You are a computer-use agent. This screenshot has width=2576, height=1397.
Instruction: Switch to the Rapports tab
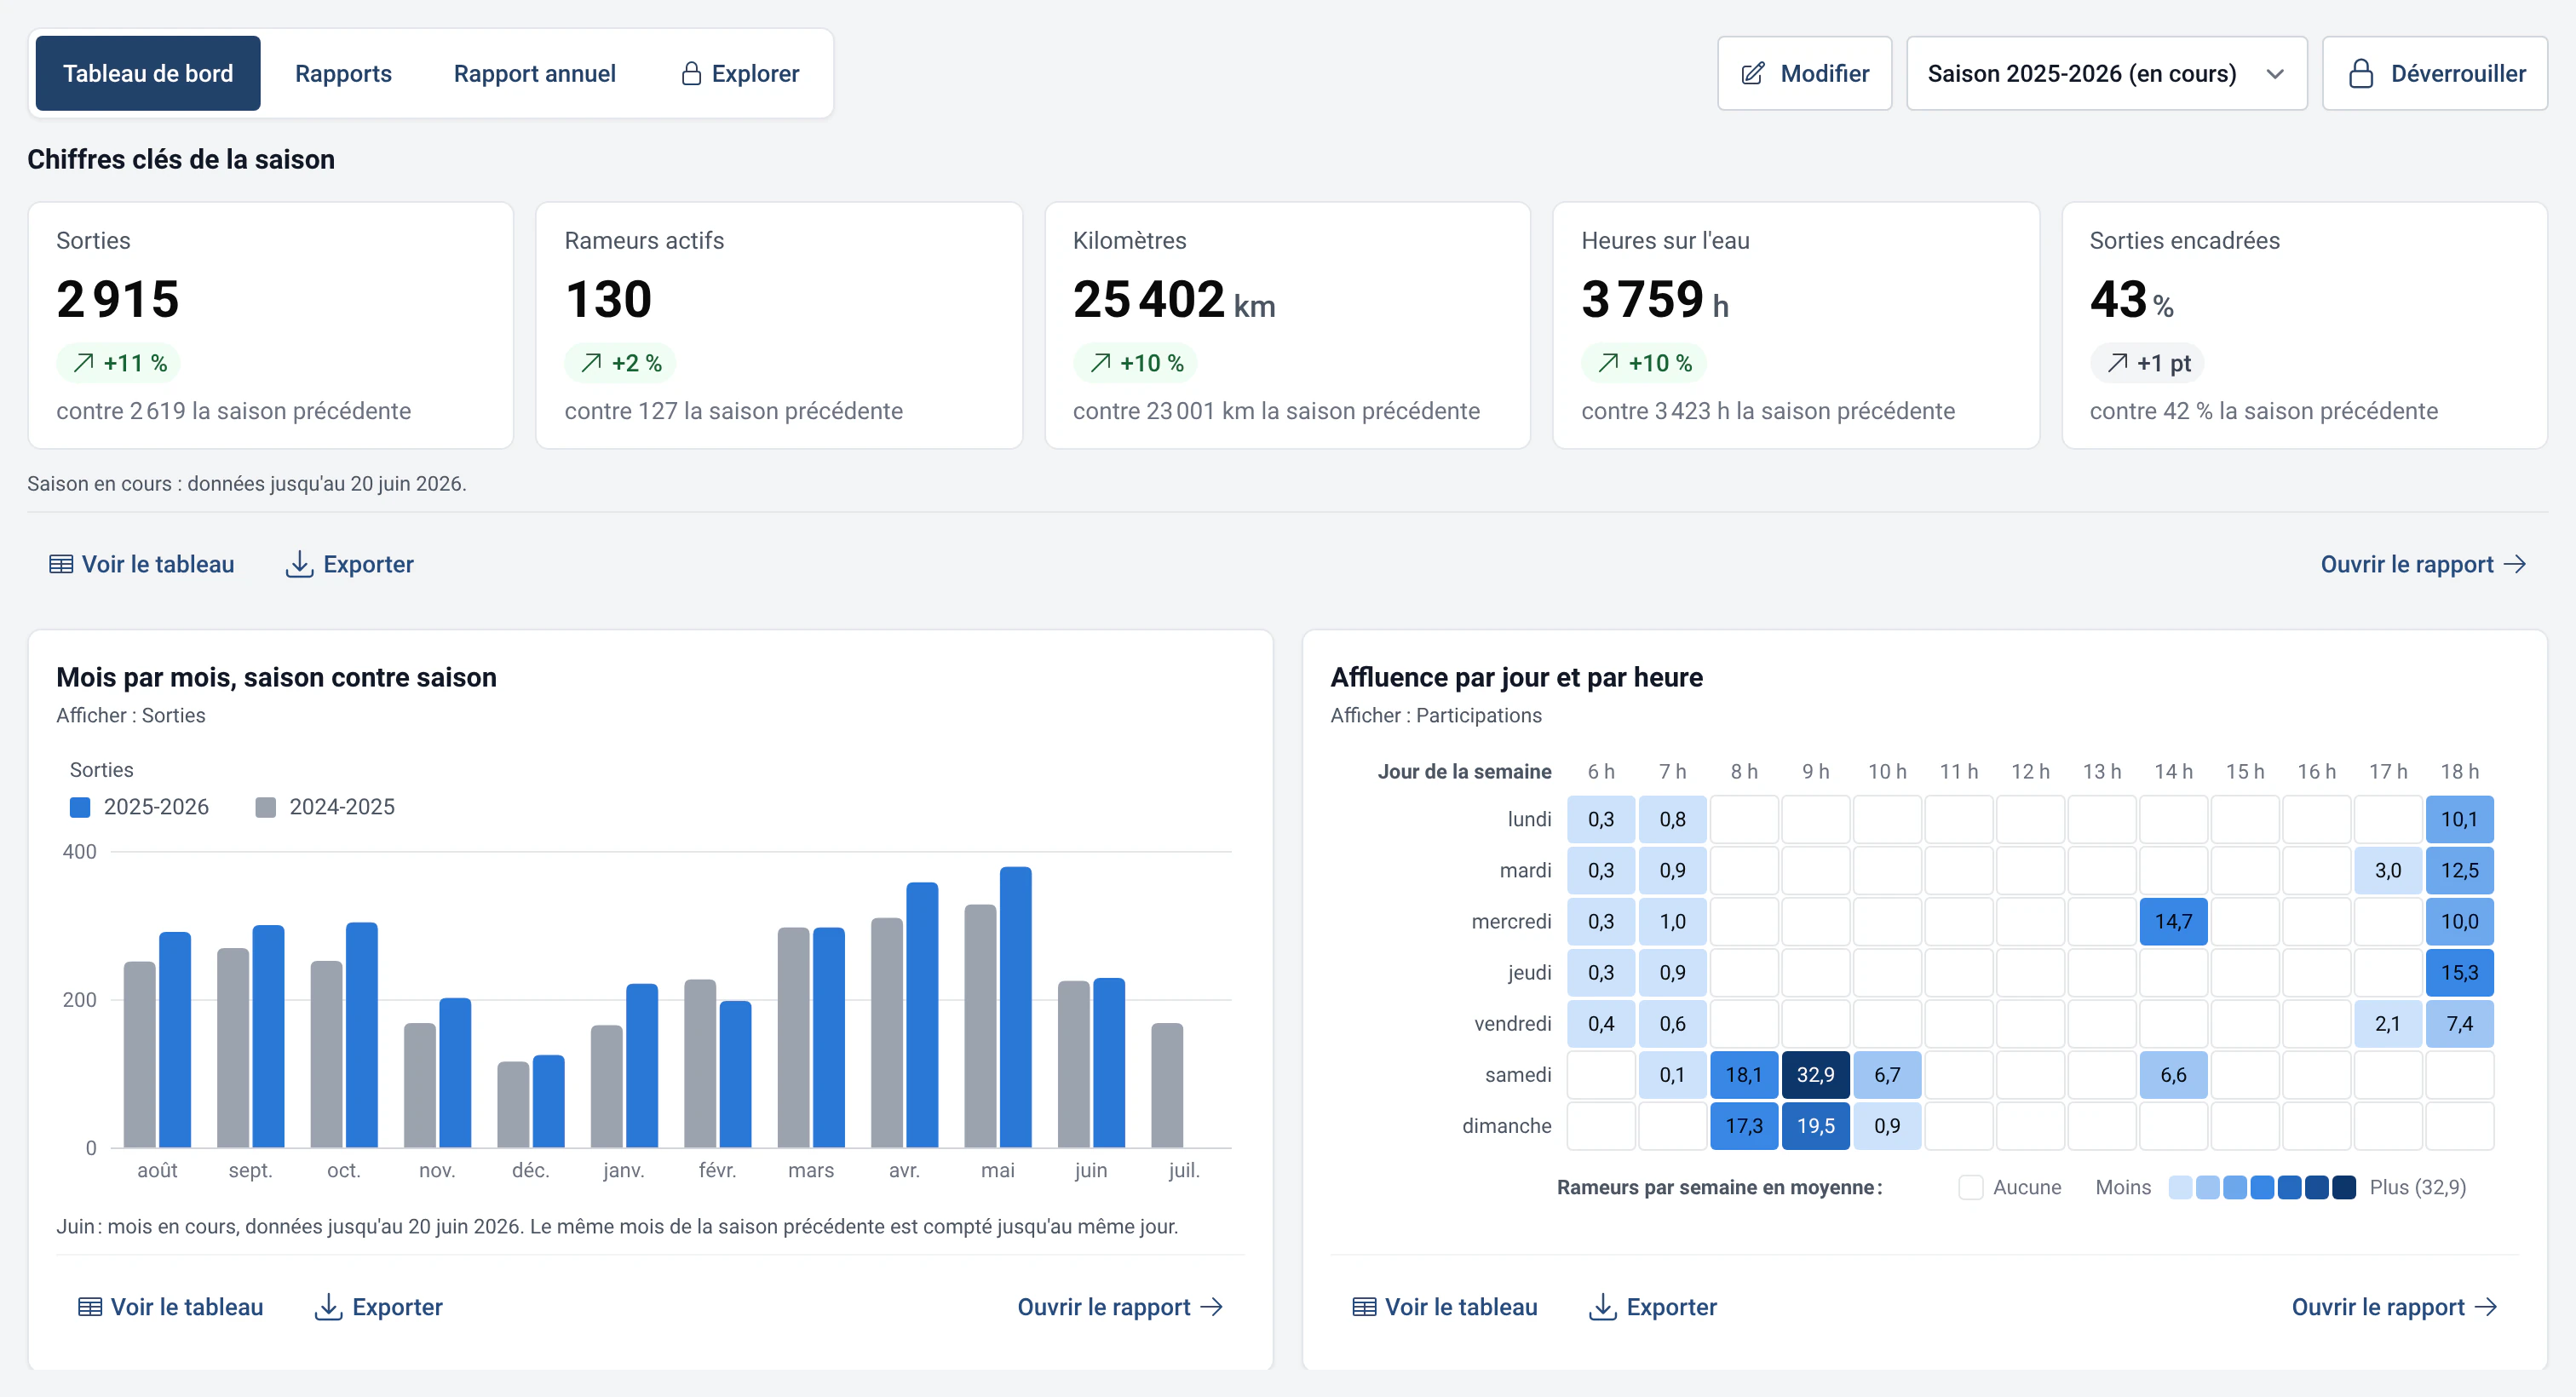coord(343,73)
